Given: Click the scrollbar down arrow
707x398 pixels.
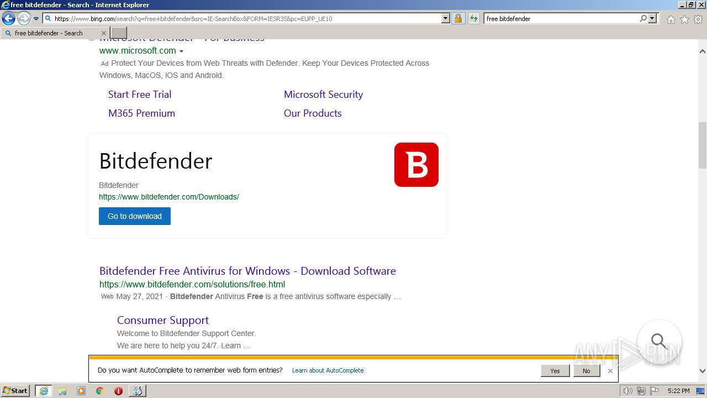Looking at the screenshot, I should (x=703, y=371).
